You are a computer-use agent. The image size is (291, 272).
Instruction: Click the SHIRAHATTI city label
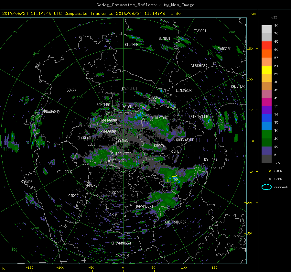121,154
